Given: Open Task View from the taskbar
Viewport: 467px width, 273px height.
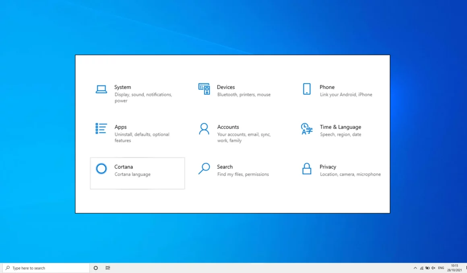Looking at the screenshot, I should point(108,268).
